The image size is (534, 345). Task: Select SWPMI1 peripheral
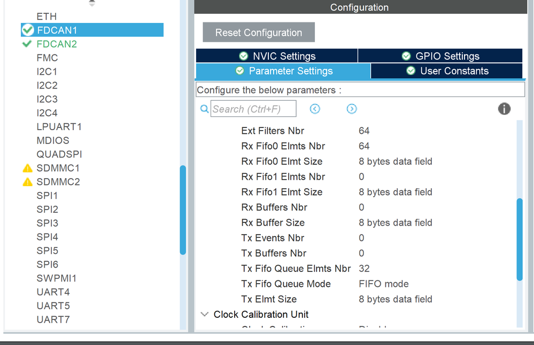pos(57,278)
